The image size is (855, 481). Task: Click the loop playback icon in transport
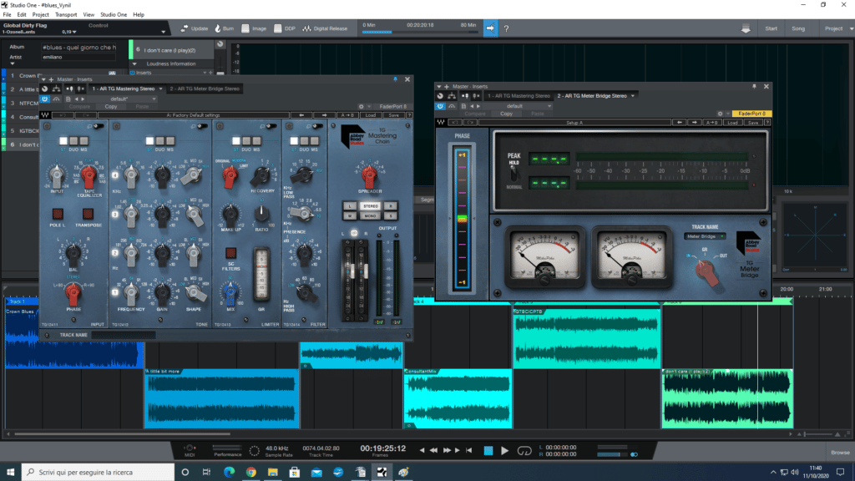(524, 451)
